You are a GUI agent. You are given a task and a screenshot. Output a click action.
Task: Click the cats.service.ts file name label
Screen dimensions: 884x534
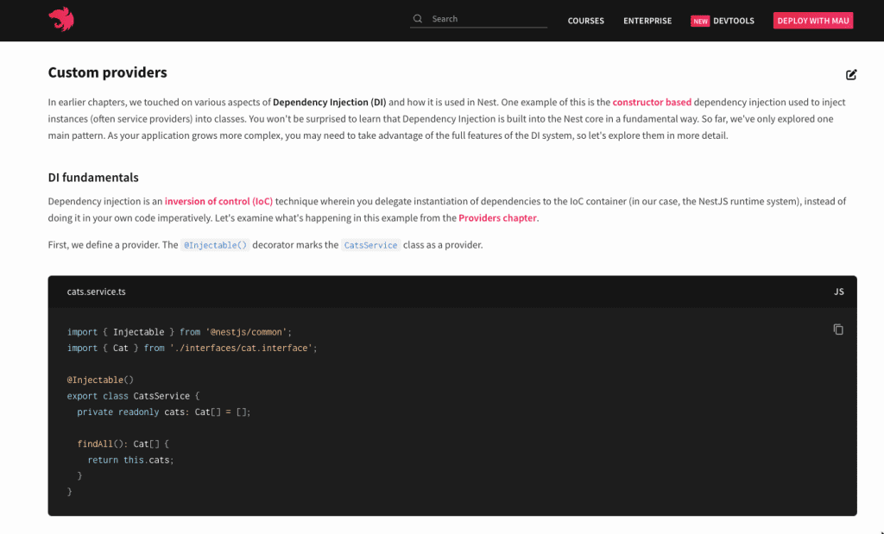point(97,292)
